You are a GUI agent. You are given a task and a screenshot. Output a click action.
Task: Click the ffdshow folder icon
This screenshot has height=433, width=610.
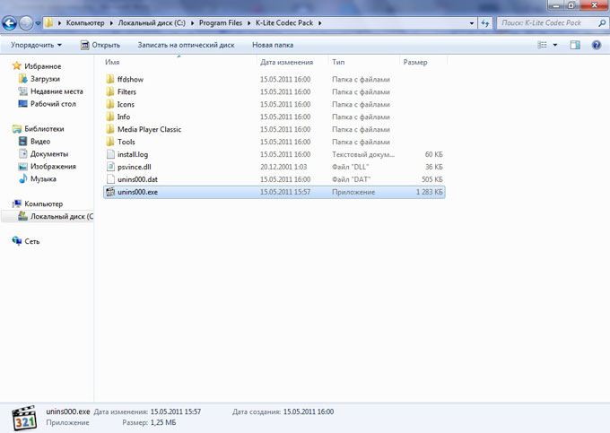(110, 79)
